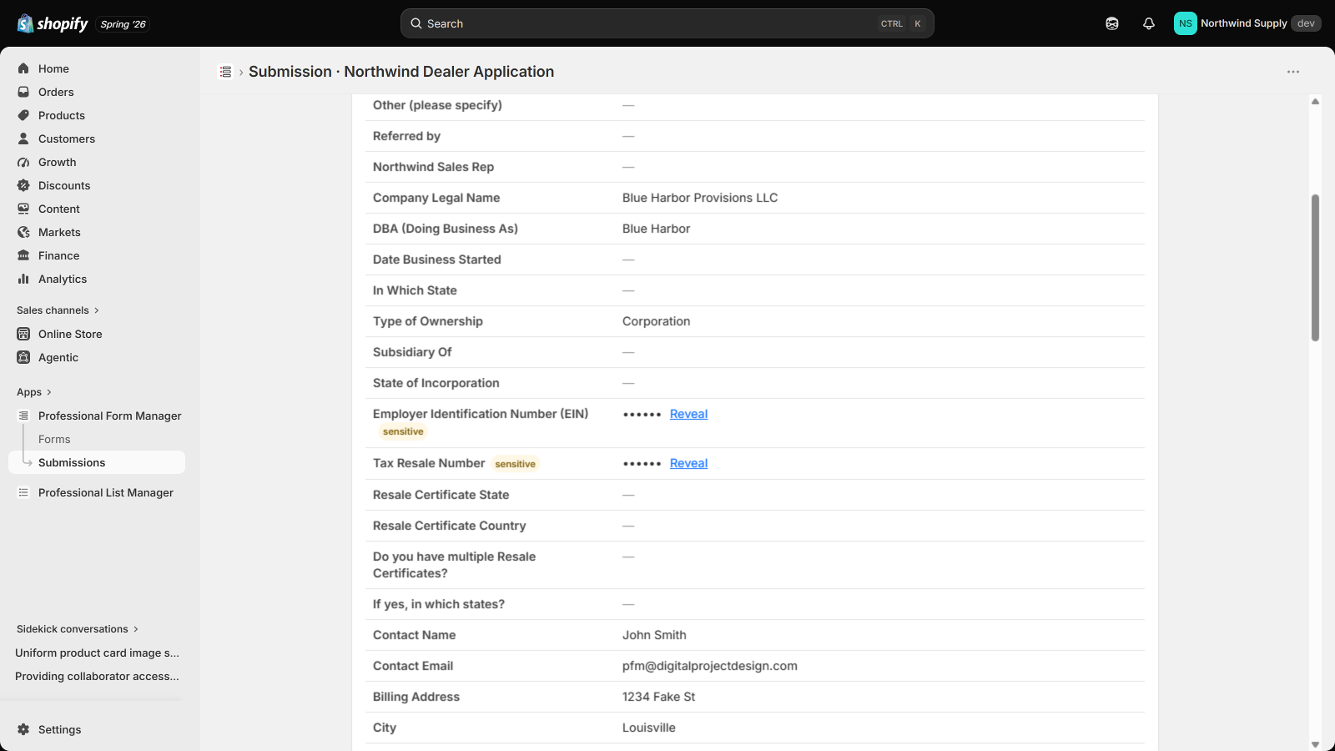Click the Analytics bar chart icon
1335x751 pixels.
click(23, 279)
